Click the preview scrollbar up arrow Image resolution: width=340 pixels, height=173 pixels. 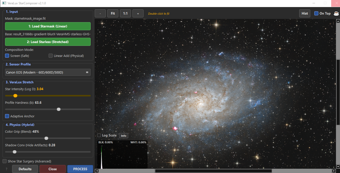click(338, 21)
